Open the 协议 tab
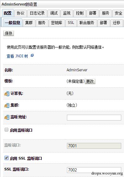The image size is (124, 177). coord(20,13)
